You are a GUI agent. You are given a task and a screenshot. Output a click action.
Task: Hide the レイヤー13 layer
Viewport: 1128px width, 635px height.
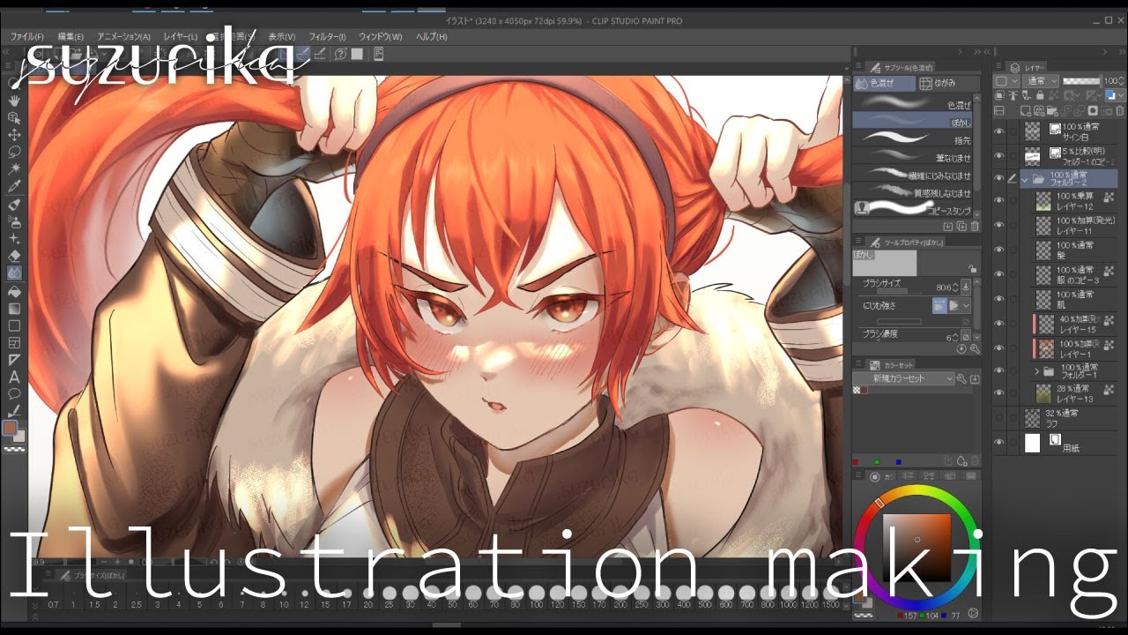point(999,393)
